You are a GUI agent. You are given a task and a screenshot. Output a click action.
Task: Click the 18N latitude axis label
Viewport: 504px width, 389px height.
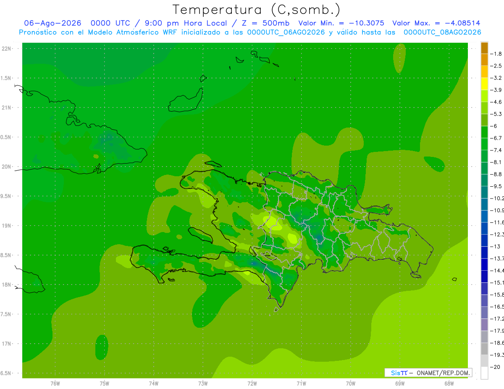point(6,285)
